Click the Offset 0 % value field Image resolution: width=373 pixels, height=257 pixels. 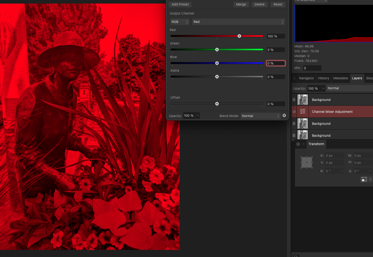point(276,104)
